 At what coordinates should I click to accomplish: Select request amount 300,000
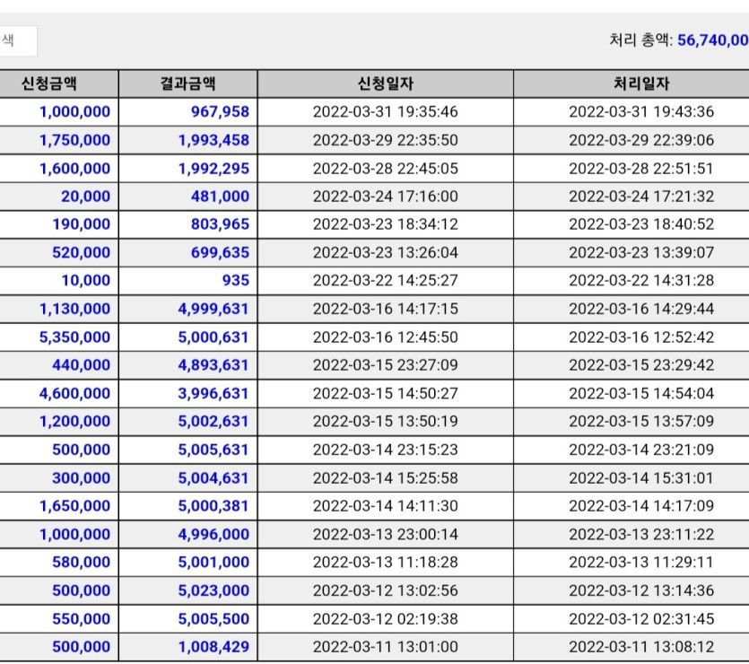point(82,478)
